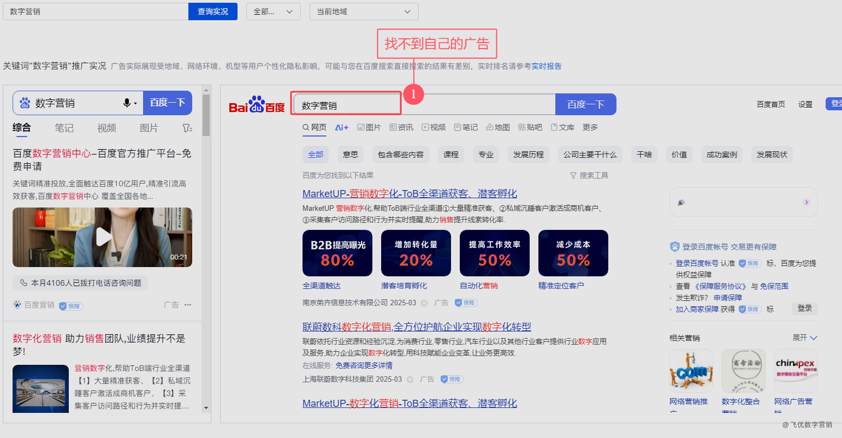This screenshot has width=842, height=438.
Task: Click the 免费咨询更多详情 link
Action: pyautogui.click(x=364, y=365)
